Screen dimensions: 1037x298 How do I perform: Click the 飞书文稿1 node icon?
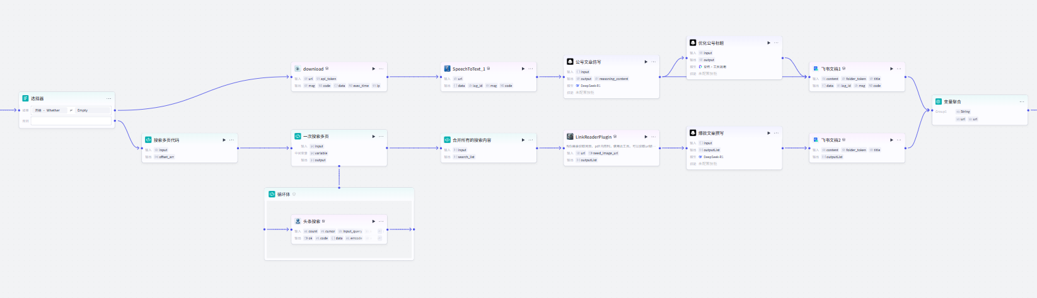coord(816,69)
